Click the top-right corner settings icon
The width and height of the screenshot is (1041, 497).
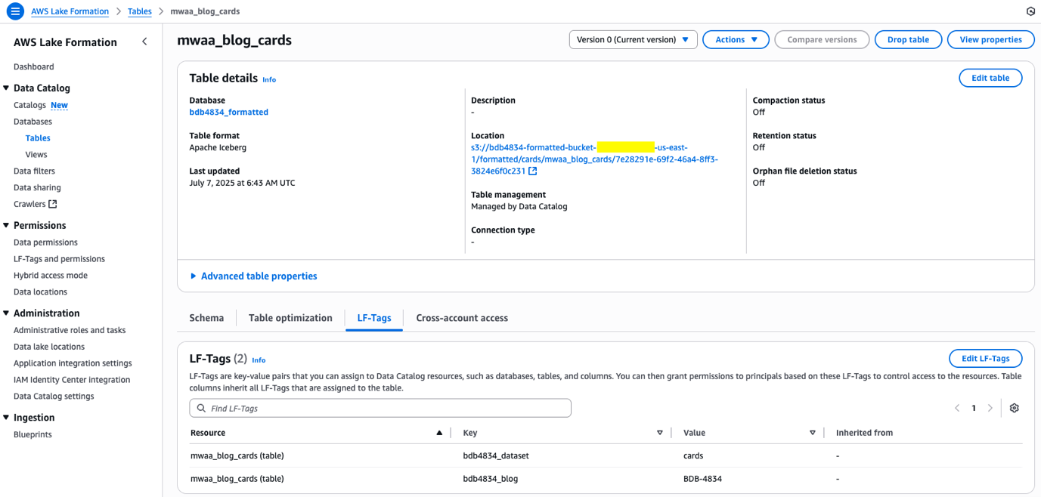click(1030, 11)
